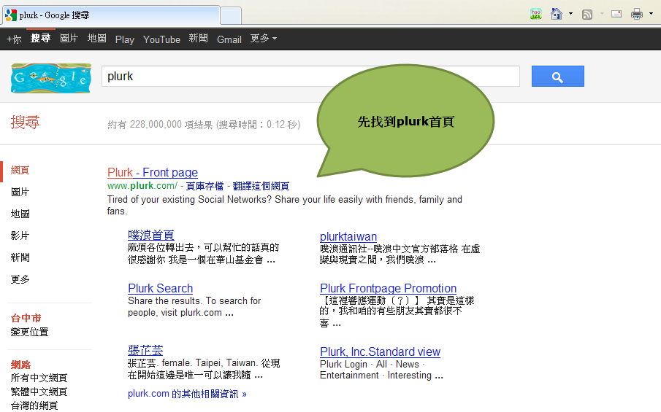
Task: Filter by 繁體中文網頁
Action: click(x=39, y=392)
